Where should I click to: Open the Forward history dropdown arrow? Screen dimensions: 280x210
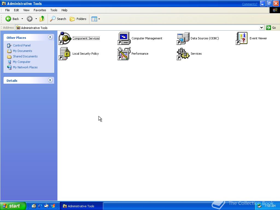coord(36,19)
